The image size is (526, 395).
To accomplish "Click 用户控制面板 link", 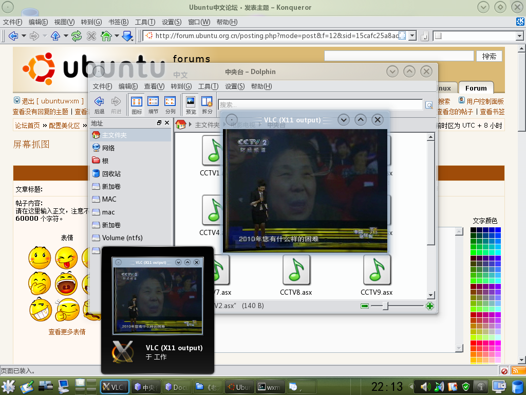I will (x=485, y=101).
